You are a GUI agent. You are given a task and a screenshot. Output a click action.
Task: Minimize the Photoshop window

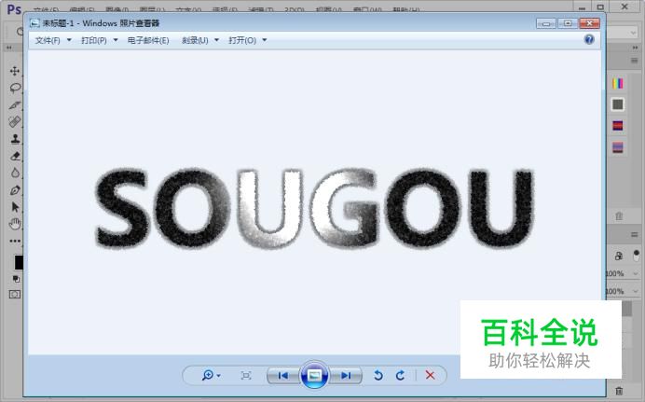tap(582, 7)
